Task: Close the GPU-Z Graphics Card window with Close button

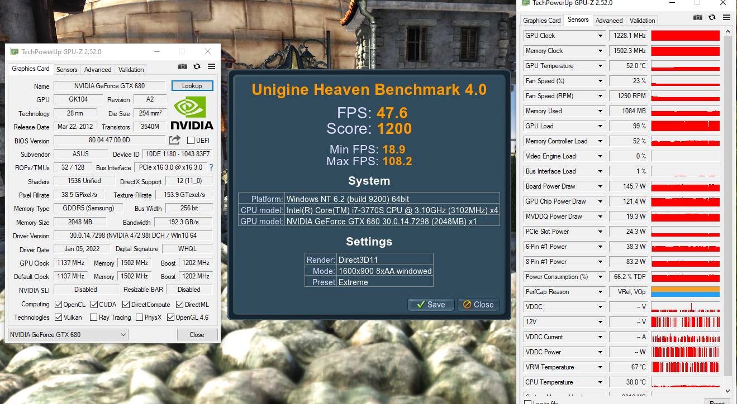Action: pos(197,335)
